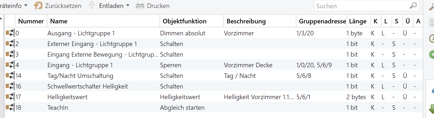The height and width of the screenshot is (118, 434).
Task: Click the Gruppenadresse column header
Action: pos(322,21)
